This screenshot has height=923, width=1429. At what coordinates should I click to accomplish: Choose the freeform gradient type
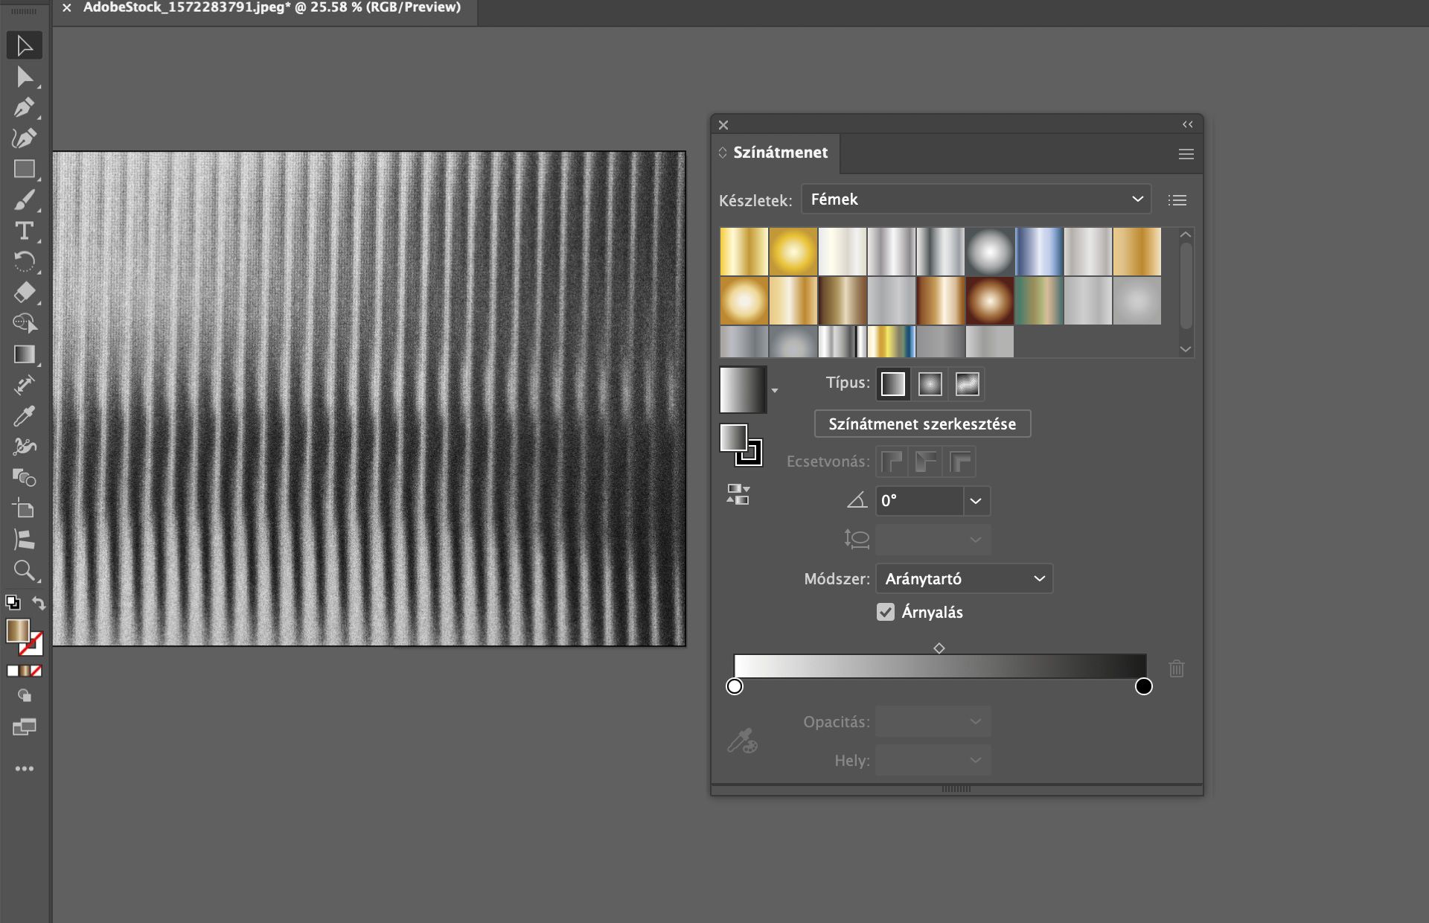[x=967, y=384]
